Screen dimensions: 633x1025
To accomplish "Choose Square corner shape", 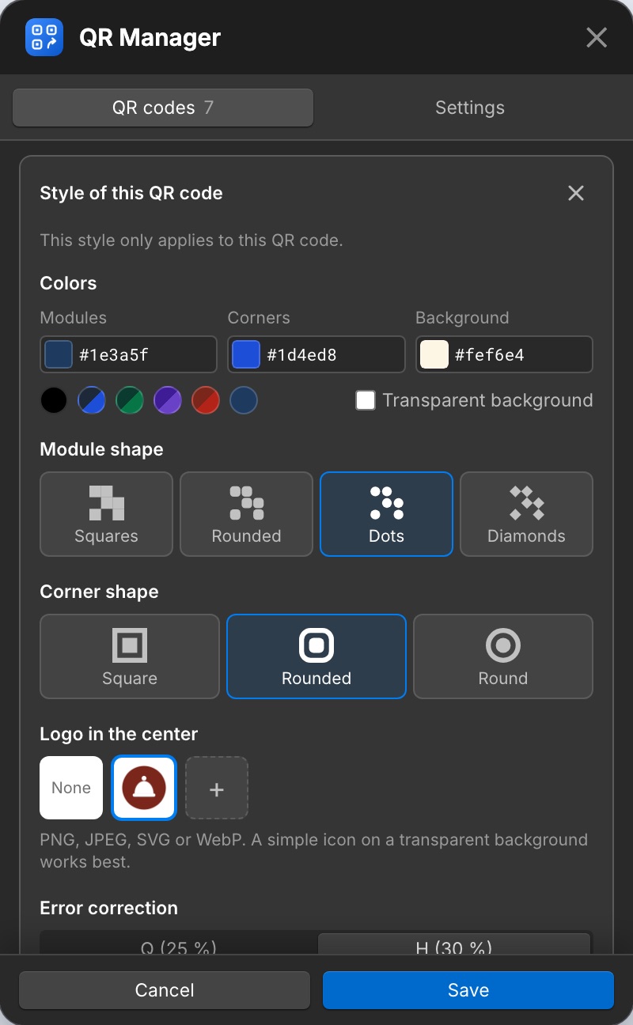I will [130, 656].
